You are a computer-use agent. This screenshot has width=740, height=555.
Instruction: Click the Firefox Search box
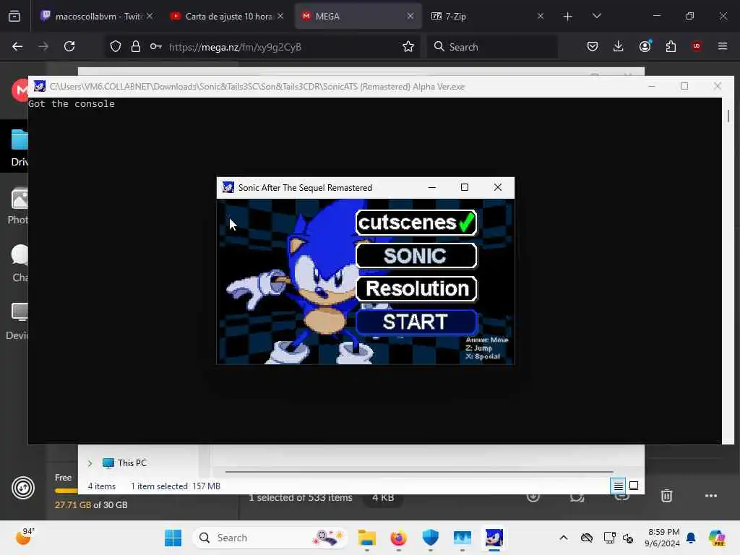pos(492,47)
